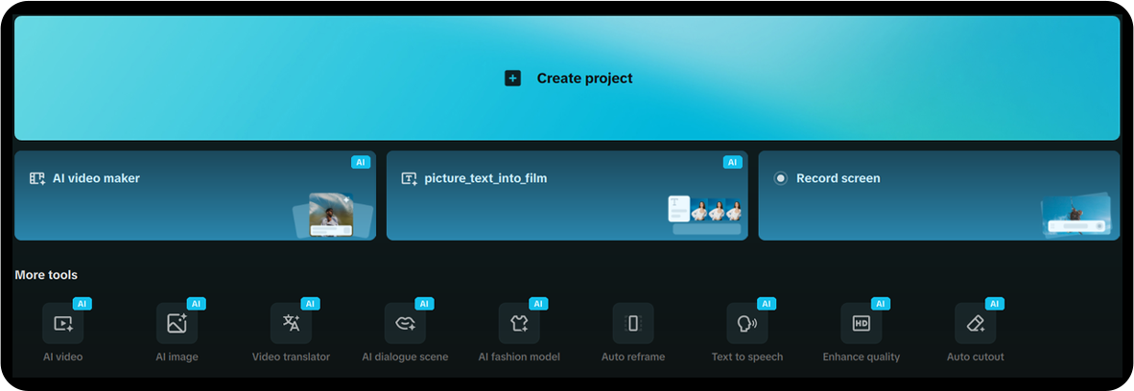Click AI badge above Auto cutout tool

tap(995, 304)
